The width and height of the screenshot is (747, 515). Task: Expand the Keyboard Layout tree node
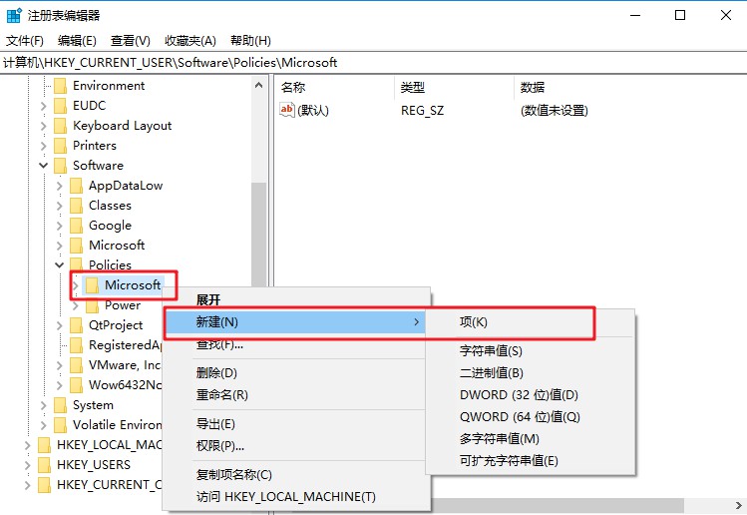click(x=43, y=126)
